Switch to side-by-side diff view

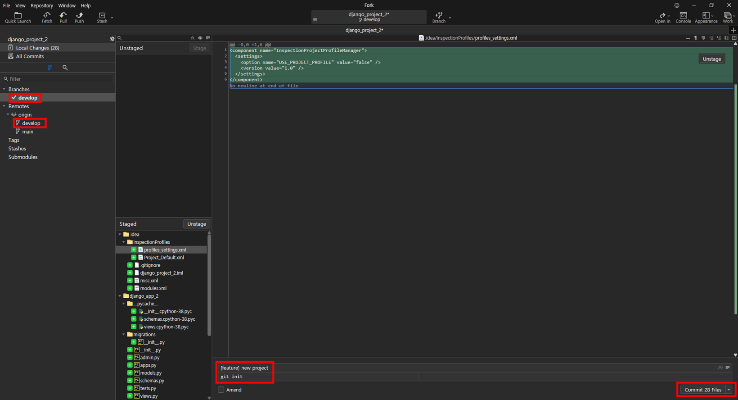pos(734,38)
